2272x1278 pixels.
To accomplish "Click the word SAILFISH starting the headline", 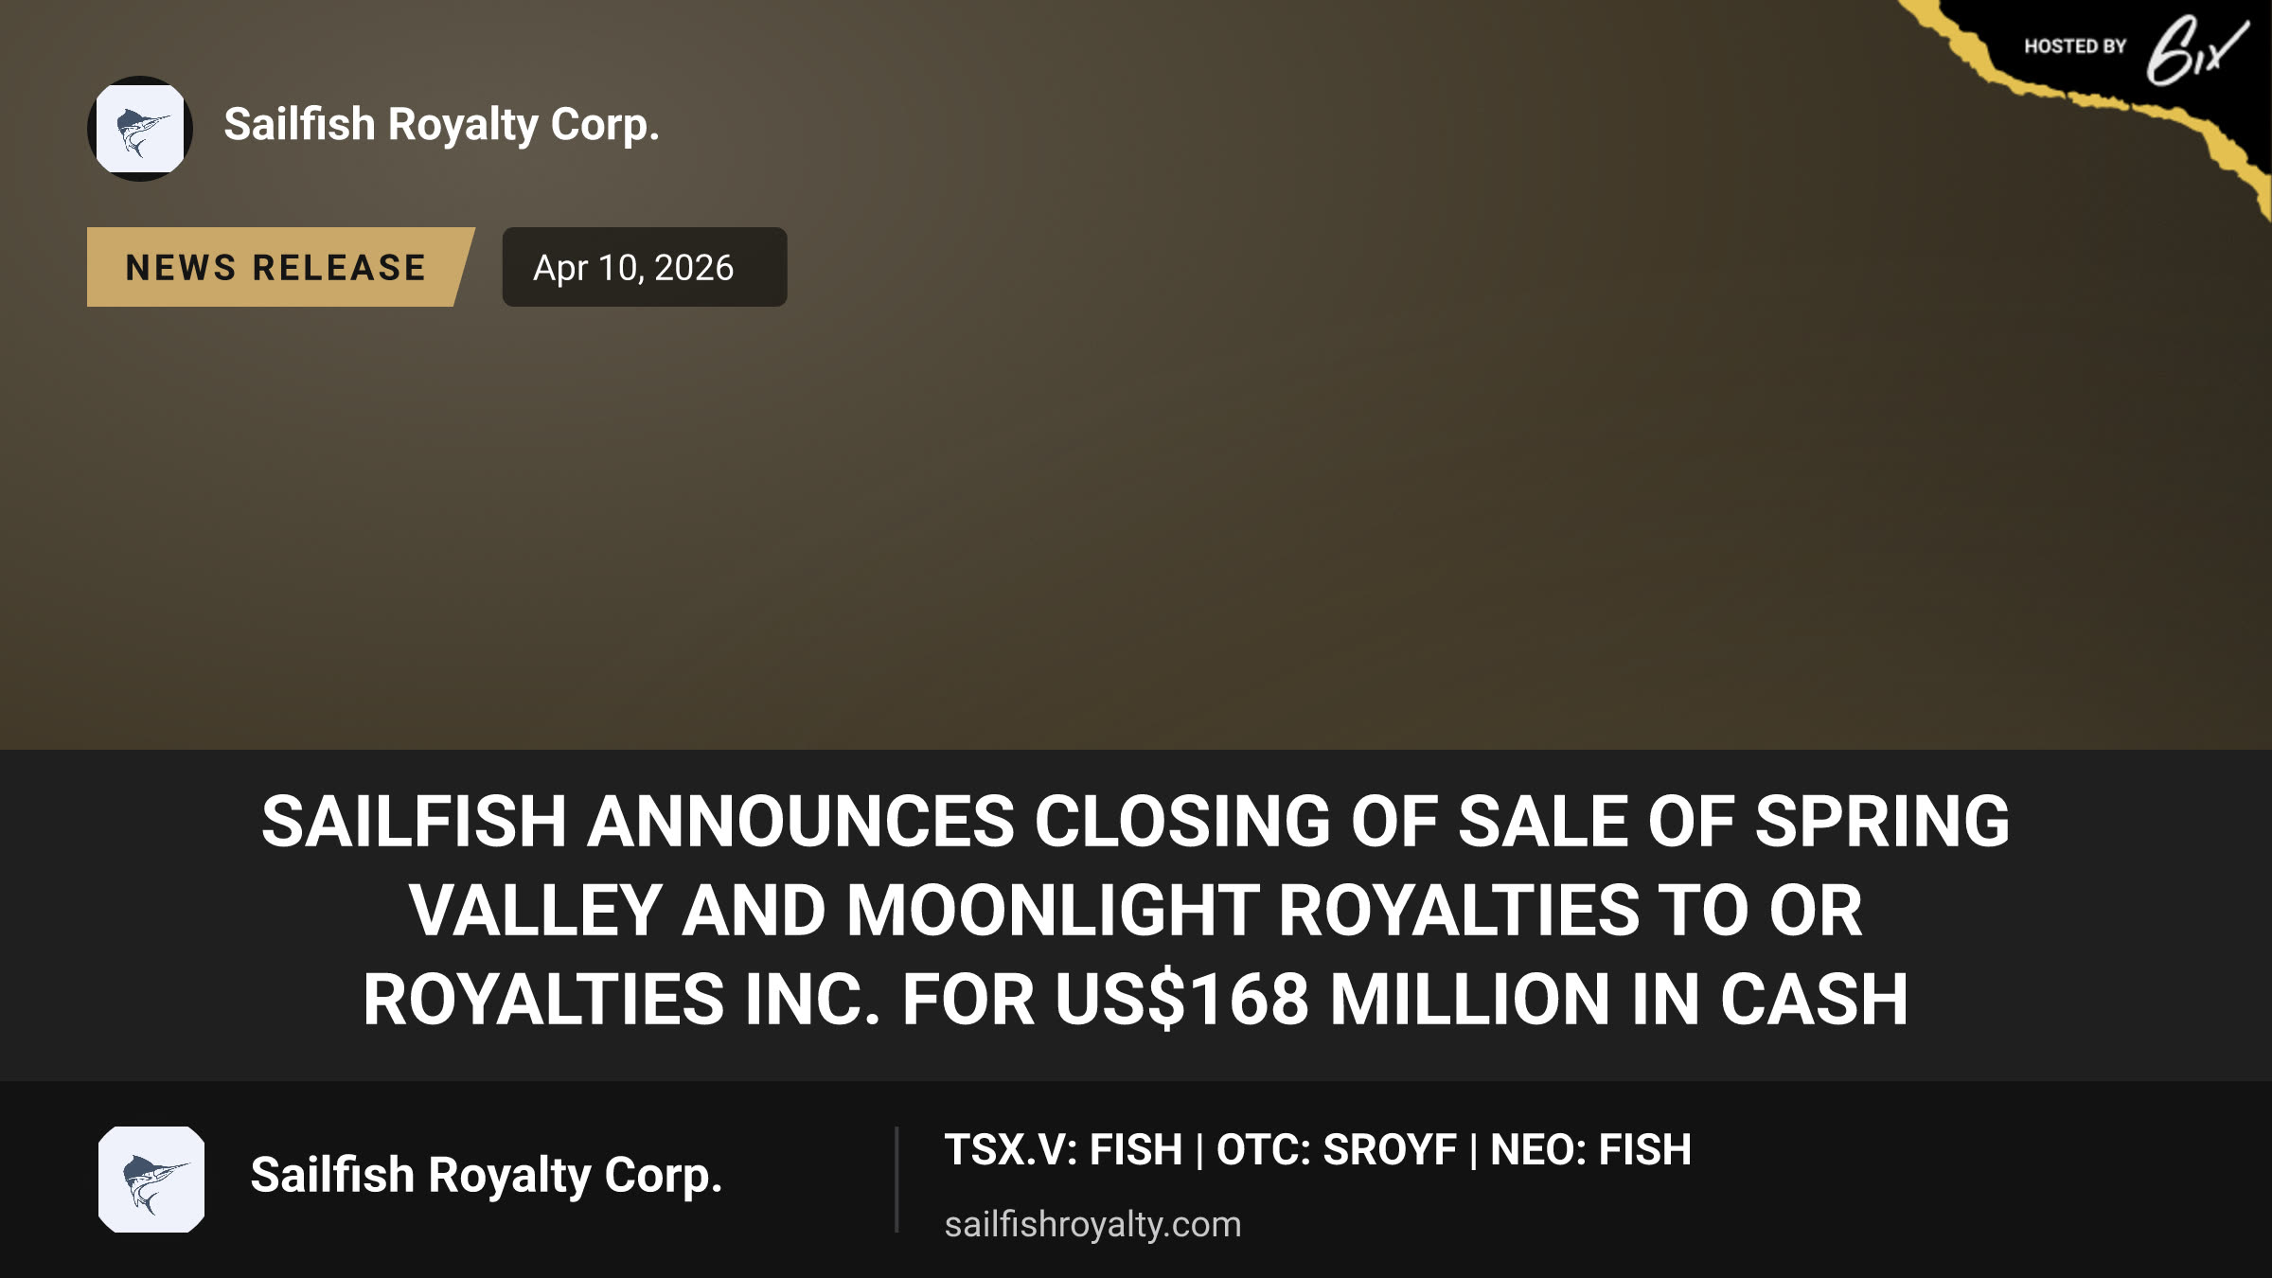I will pyautogui.click(x=414, y=822).
